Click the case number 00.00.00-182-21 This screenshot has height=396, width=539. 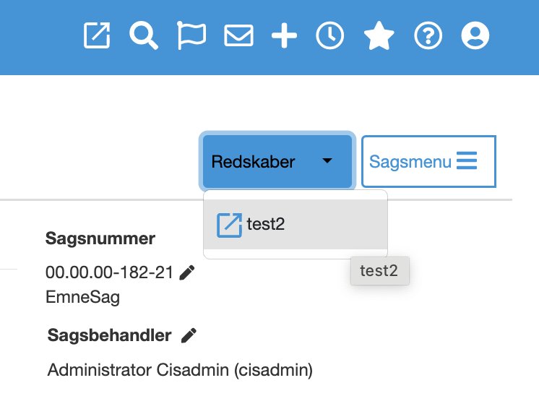[x=109, y=272]
